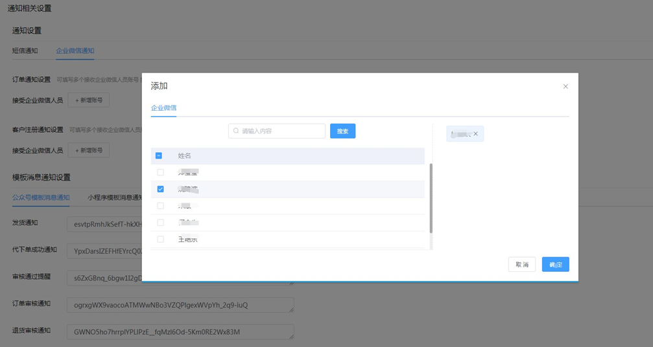Click 取消 to cancel adding
The height and width of the screenshot is (347, 653).
click(521, 264)
